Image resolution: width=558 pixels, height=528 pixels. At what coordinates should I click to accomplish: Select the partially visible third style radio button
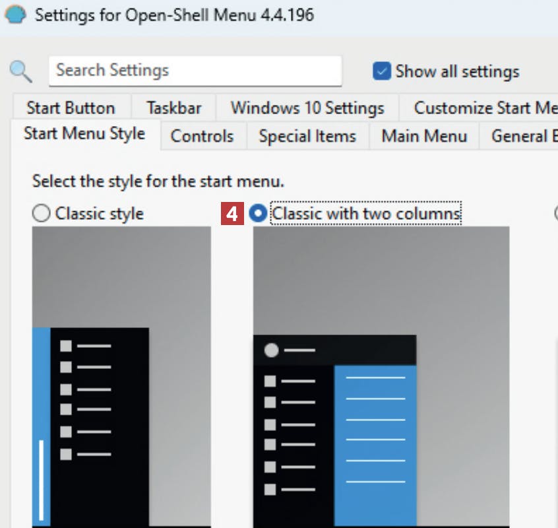(555, 214)
